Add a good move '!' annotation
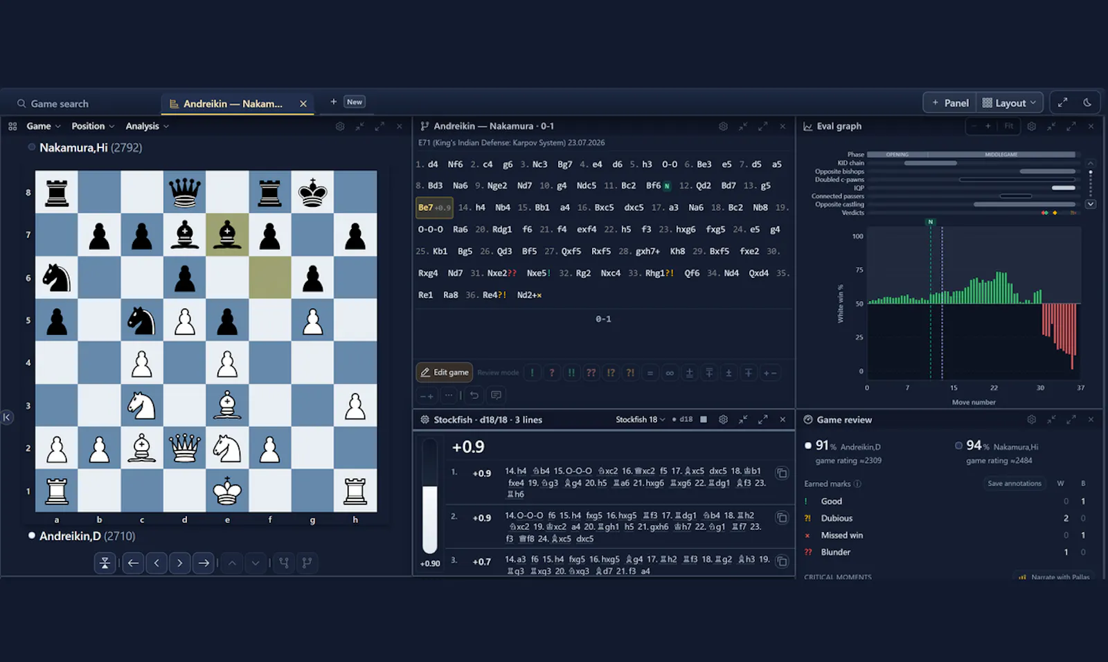The width and height of the screenshot is (1108, 662). click(532, 372)
